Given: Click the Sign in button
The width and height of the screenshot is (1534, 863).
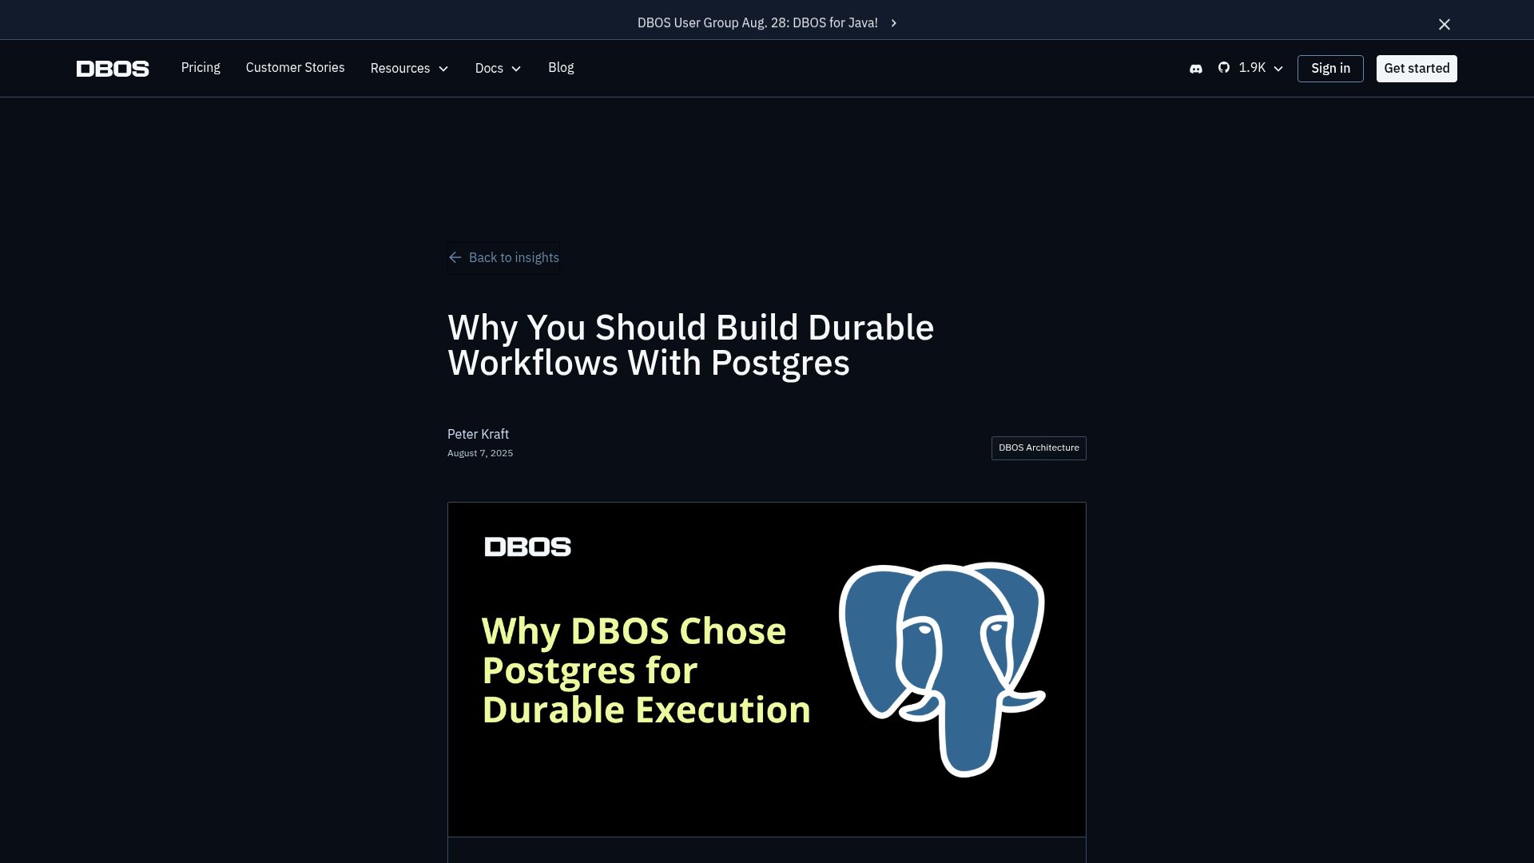Looking at the screenshot, I should [1330, 69].
